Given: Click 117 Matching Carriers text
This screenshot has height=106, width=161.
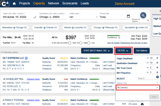Looking at the screenshot, I should (9, 52).
